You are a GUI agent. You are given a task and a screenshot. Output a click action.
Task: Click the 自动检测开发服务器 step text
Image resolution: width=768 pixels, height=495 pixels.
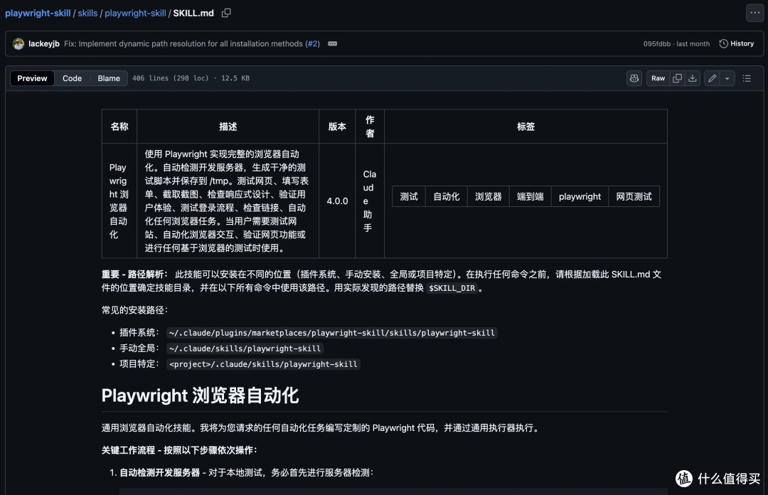coord(160,472)
